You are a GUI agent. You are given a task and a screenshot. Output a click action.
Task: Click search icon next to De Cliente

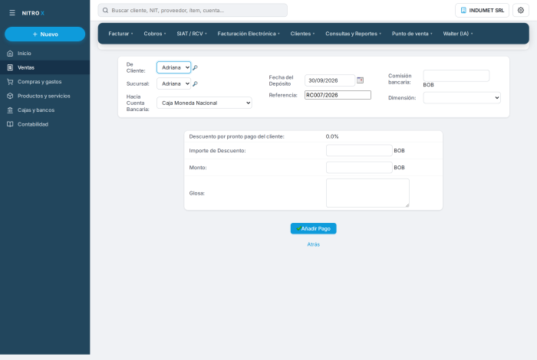pyautogui.click(x=195, y=67)
